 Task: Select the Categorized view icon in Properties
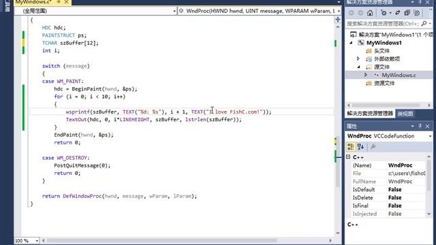[x=351, y=147]
